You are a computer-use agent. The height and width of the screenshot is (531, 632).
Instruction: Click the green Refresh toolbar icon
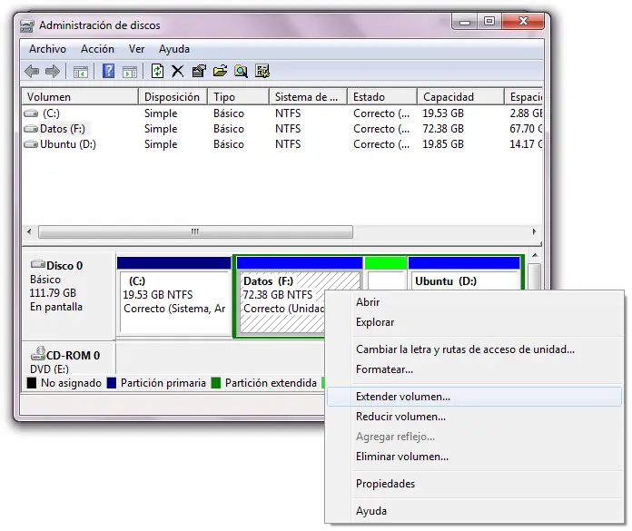click(x=157, y=72)
